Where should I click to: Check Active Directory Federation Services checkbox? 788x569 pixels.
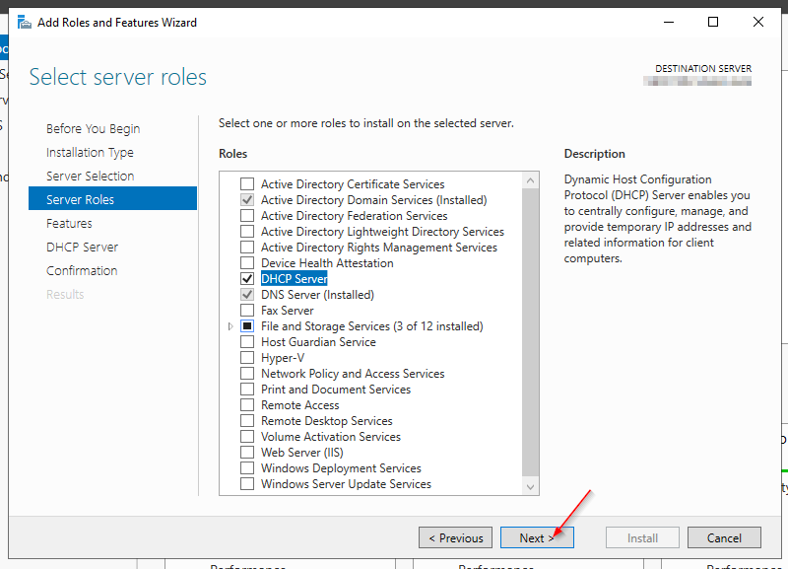pyautogui.click(x=247, y=216)
